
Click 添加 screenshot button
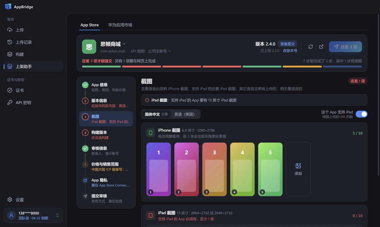point(298,169)
